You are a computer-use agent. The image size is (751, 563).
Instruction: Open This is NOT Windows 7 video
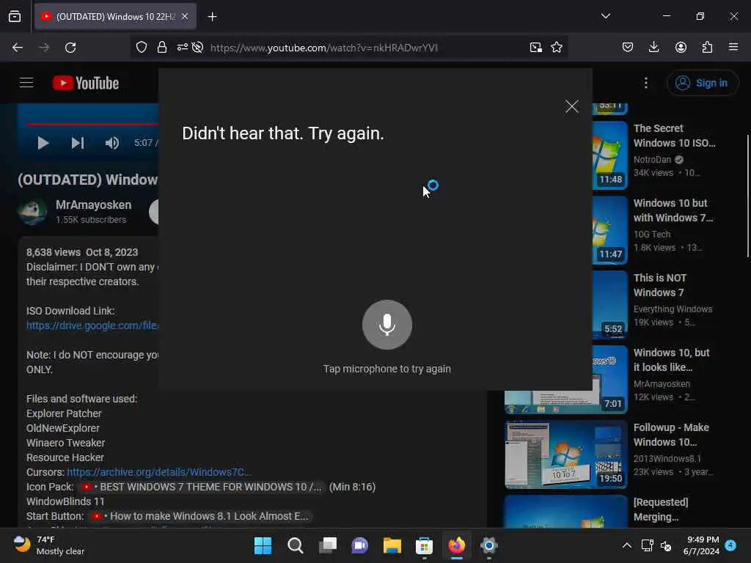point(660,285)
